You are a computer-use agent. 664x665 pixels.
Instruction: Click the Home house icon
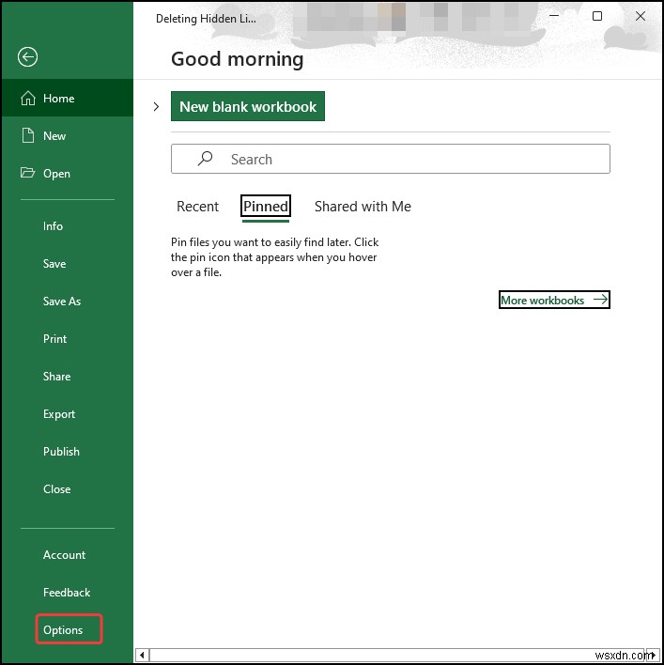(x=28, y=98)
